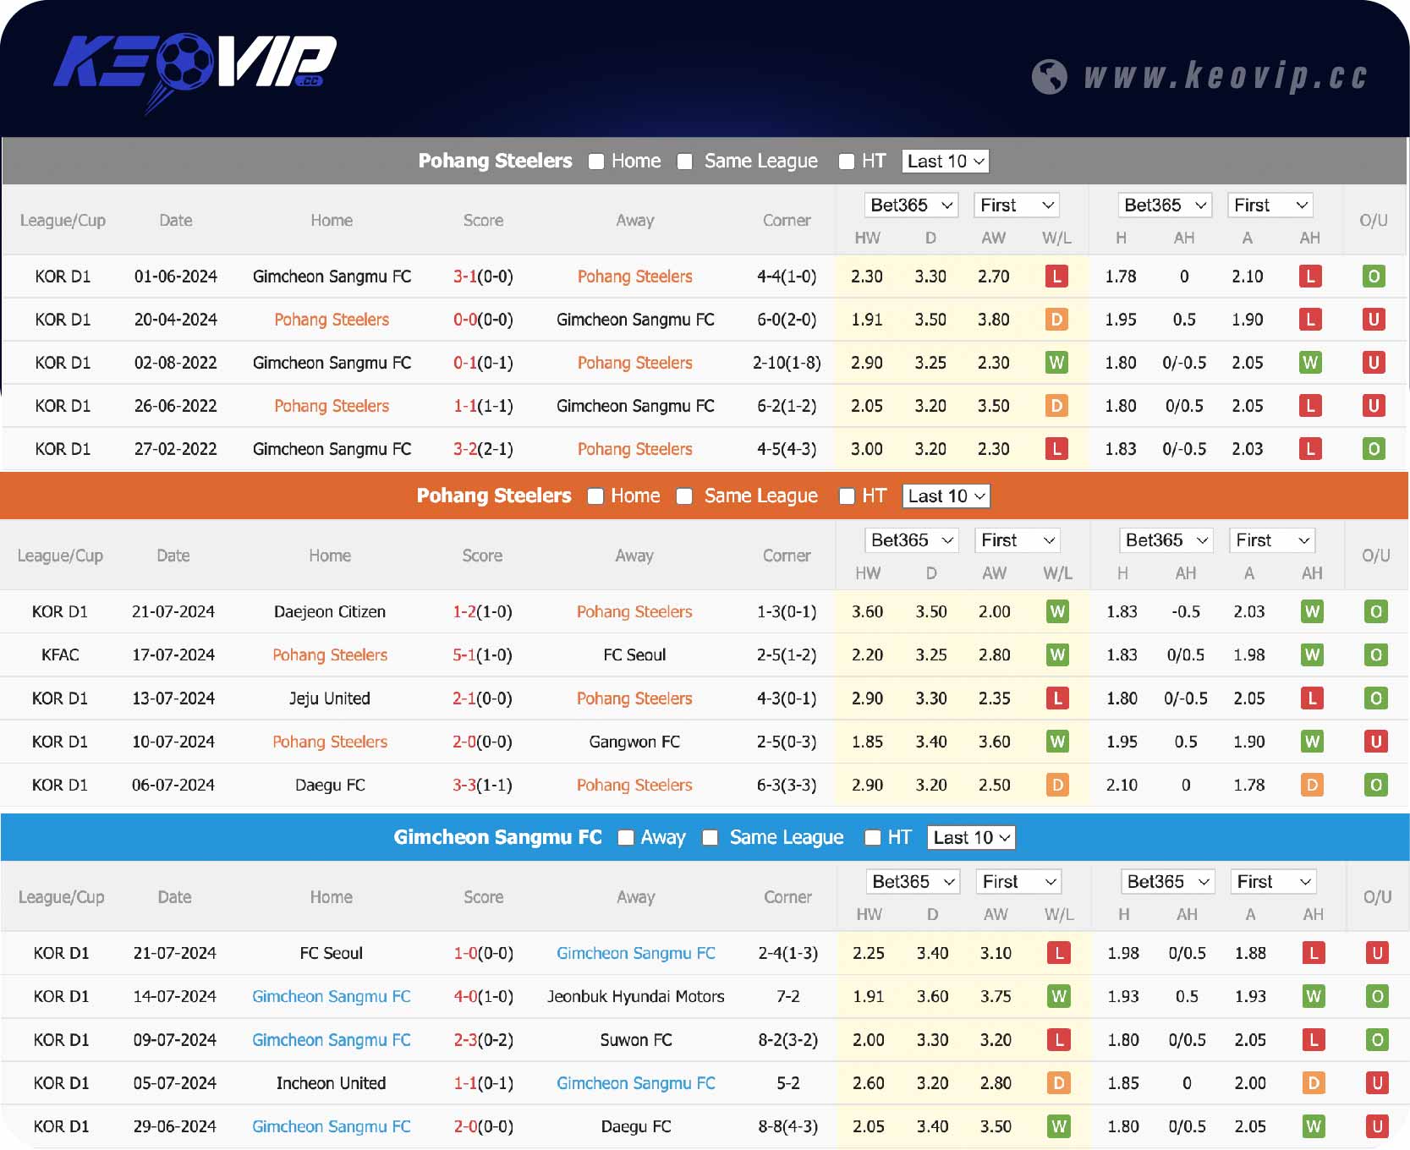Visit the www.keovip.cc website link
The height and width of the screenshot is (1150, 1410).
tap(1225, 76)
